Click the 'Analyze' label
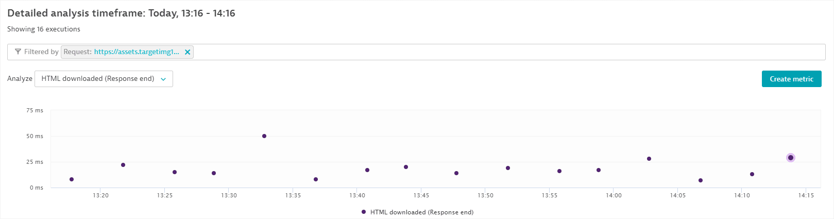 coord(20,79)
